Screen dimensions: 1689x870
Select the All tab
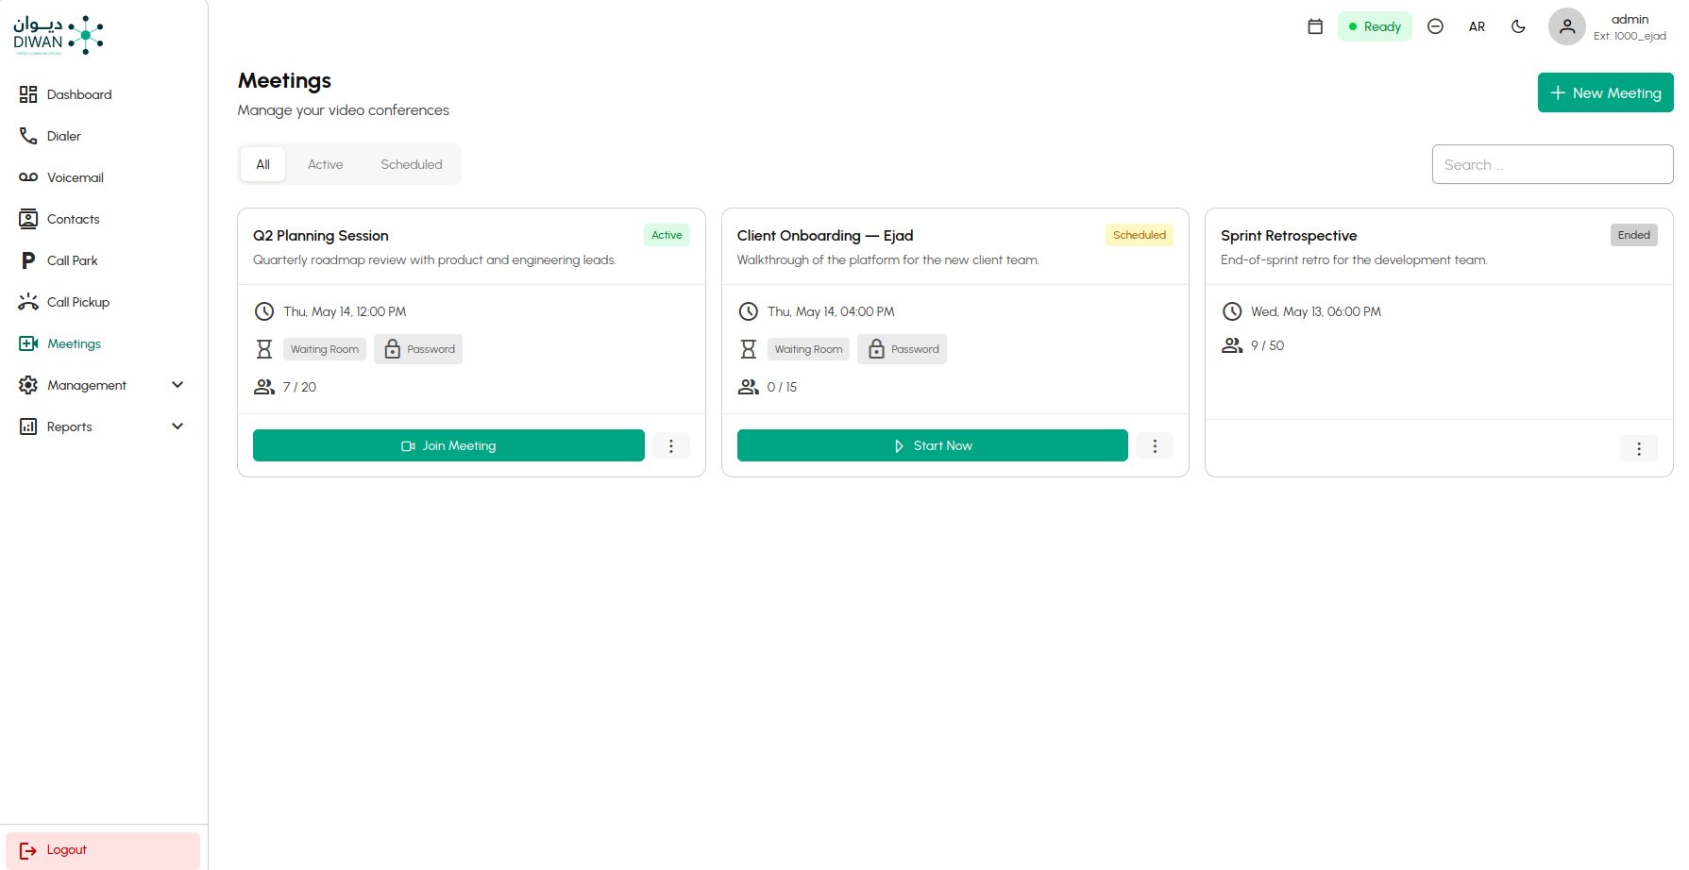click(262, 164)
